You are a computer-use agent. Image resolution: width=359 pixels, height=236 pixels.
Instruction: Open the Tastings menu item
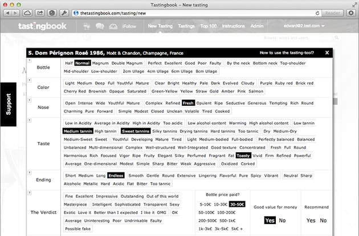click(186, 26)
